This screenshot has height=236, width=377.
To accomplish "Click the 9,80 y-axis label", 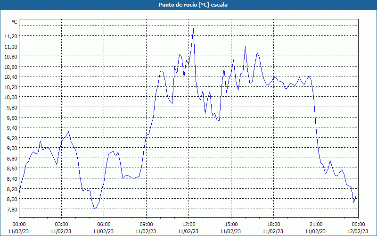I will coord(12,108).
